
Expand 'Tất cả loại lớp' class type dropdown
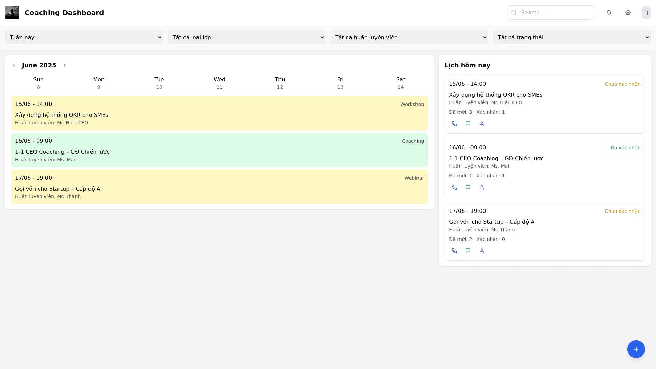pos(246,37)
